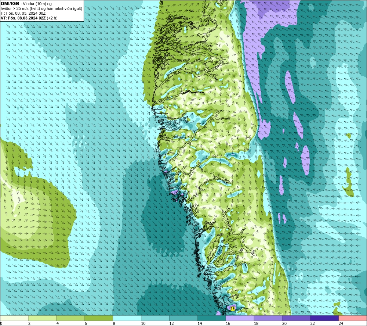The image size is (367, 326).
Task: Select the 2–4 m/s light green swatch
Action: pos(42,318)
